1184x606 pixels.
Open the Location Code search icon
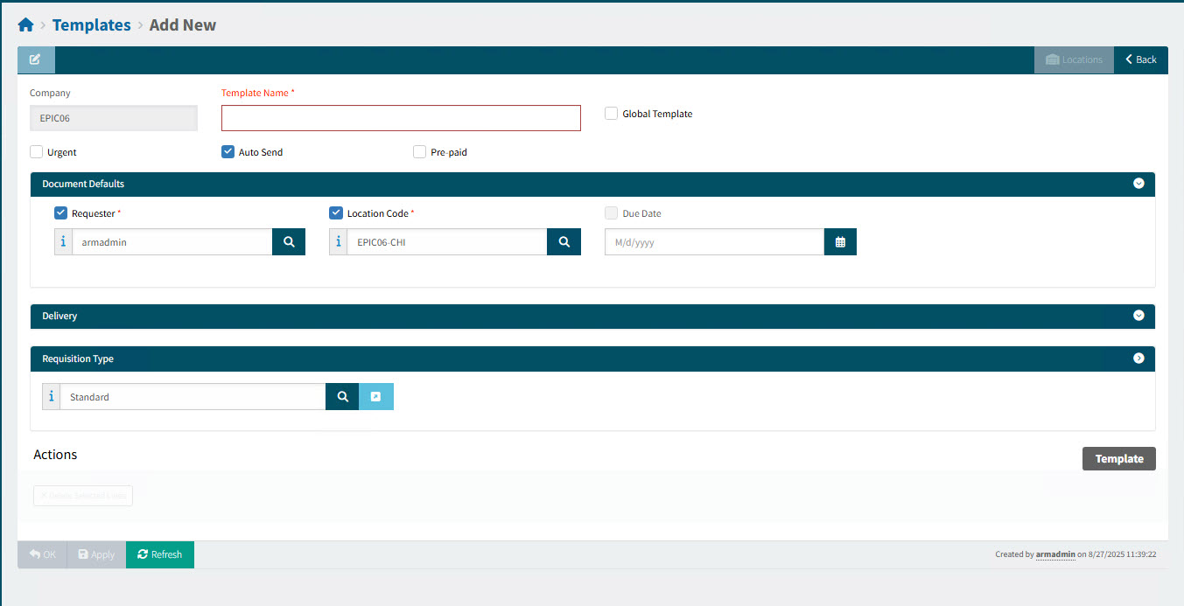(x=564, y=241)
